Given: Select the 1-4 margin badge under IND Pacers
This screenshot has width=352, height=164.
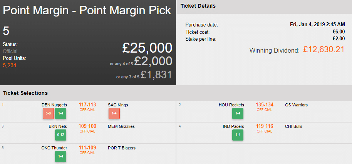Looking at the screenshot, I should (x=238, y=135).
